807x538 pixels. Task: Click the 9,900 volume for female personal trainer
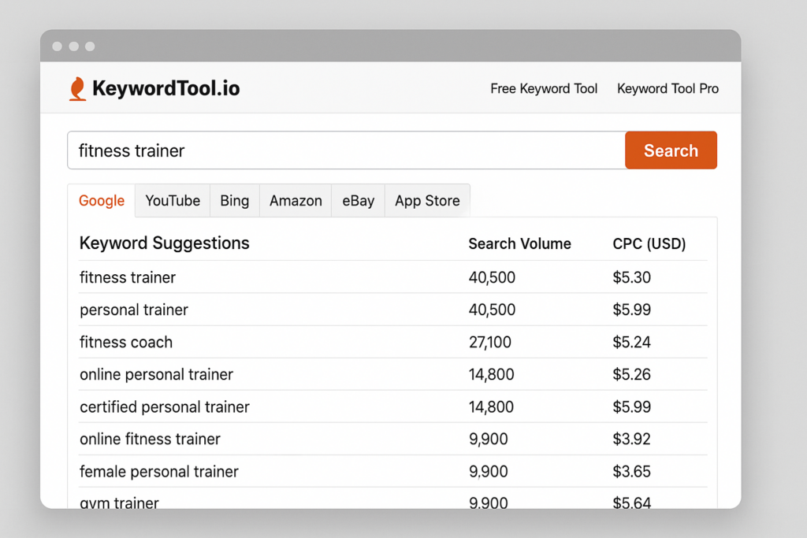point(489,471)
